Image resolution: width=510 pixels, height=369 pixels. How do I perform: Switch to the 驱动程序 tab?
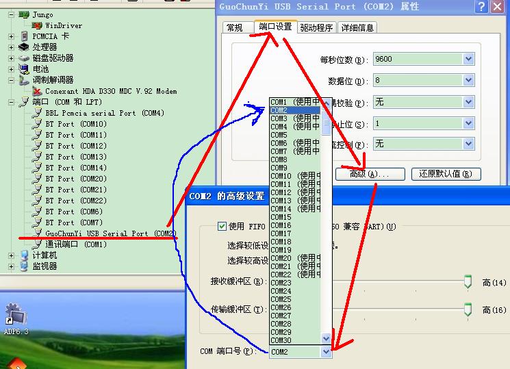(316, 27)
